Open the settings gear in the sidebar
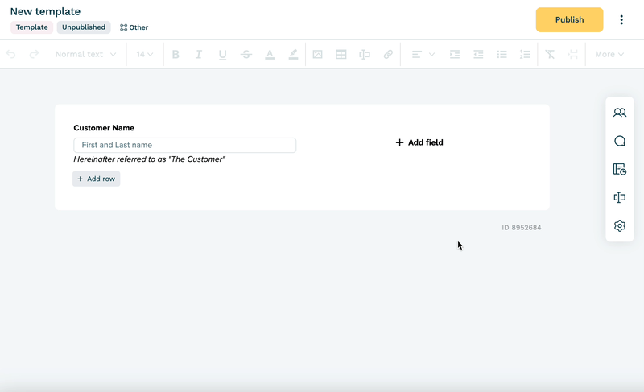 (619, 225)
